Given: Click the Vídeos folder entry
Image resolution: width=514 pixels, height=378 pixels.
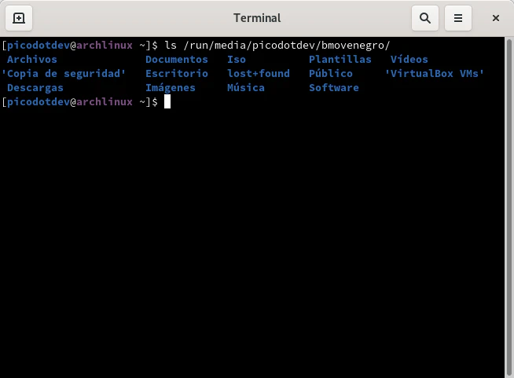Looking at the screenshot, I should point(409,60).
